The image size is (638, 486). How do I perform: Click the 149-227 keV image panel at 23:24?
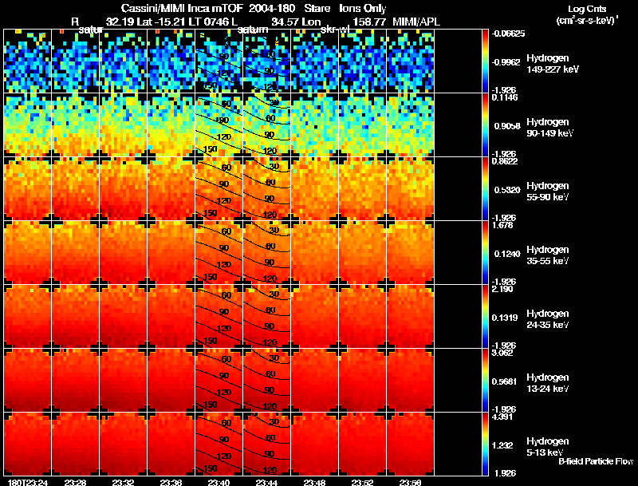click(28, 61)
